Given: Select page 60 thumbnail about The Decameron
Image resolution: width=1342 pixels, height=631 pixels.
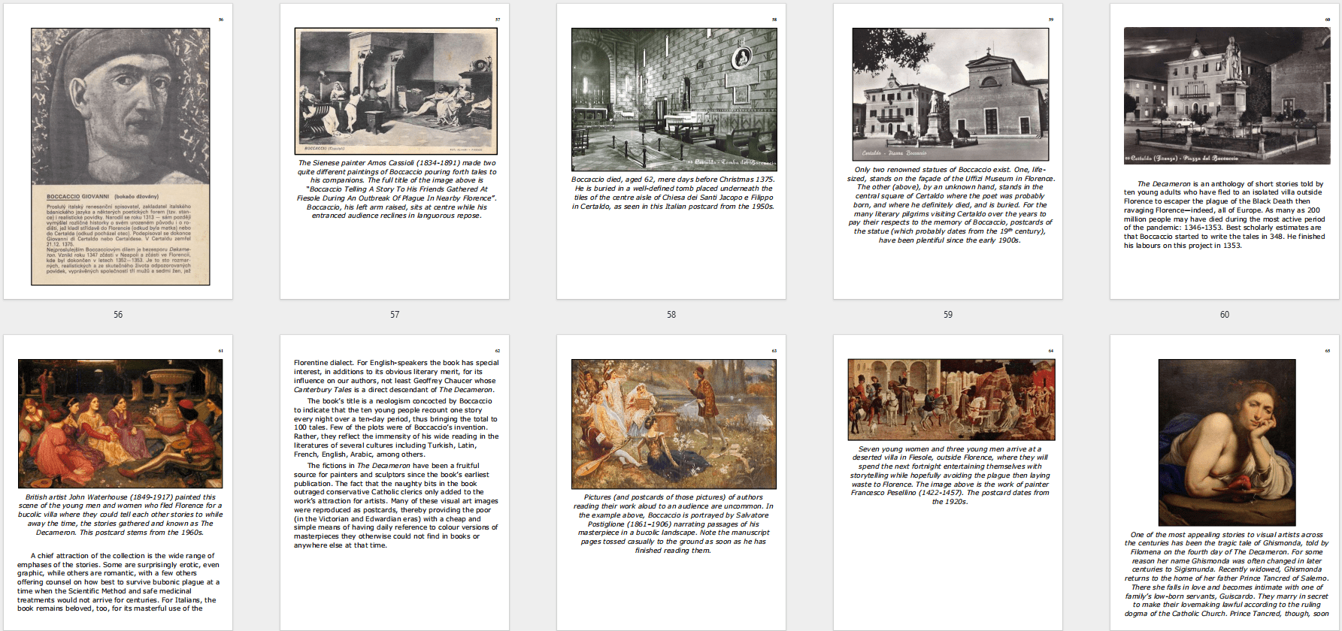Looking at the screenshot, I should [x=1225, y=152].
